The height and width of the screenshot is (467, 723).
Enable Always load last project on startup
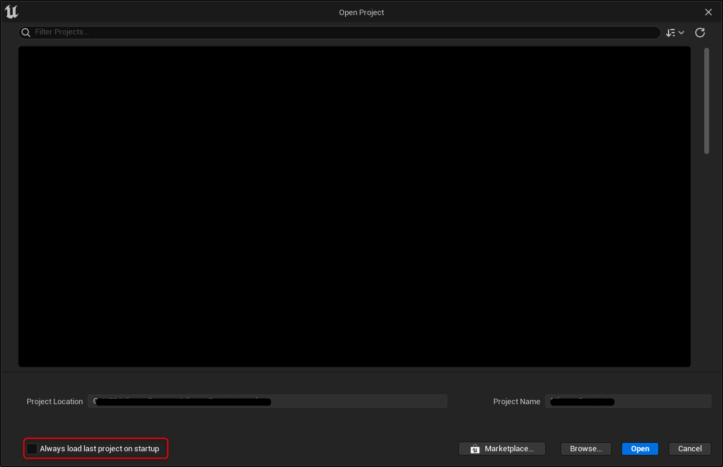click(32, 448)
